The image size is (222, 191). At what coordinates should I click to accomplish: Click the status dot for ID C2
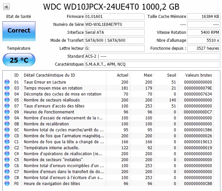tap(7, 148)
